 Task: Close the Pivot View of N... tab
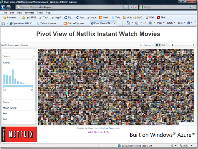click(114, 23)
